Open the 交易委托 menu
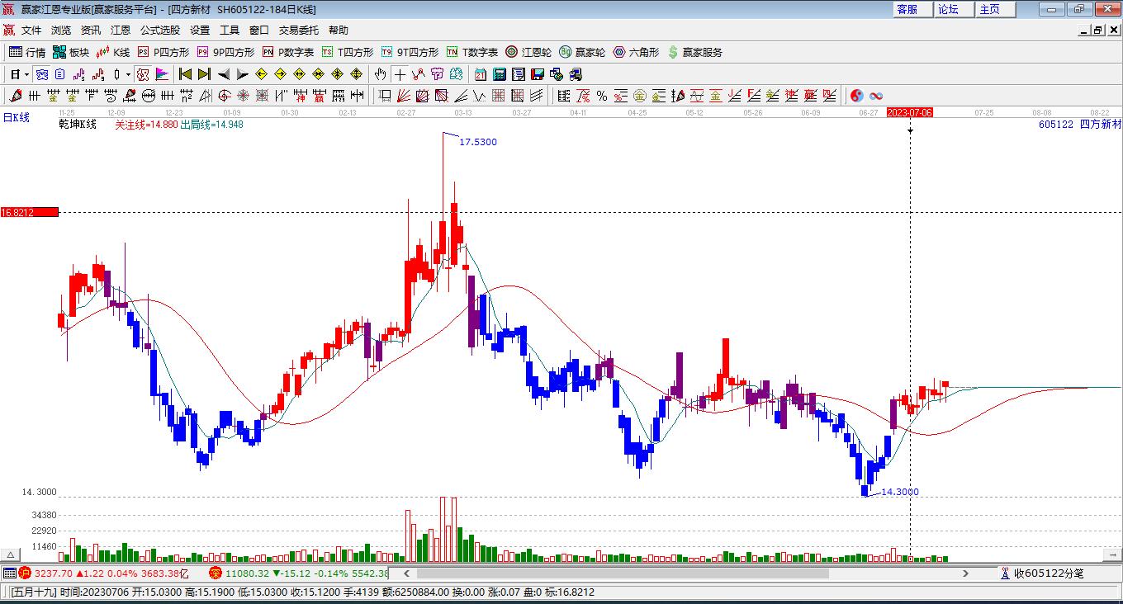The image size is (1123, 604). click(299, 30)
